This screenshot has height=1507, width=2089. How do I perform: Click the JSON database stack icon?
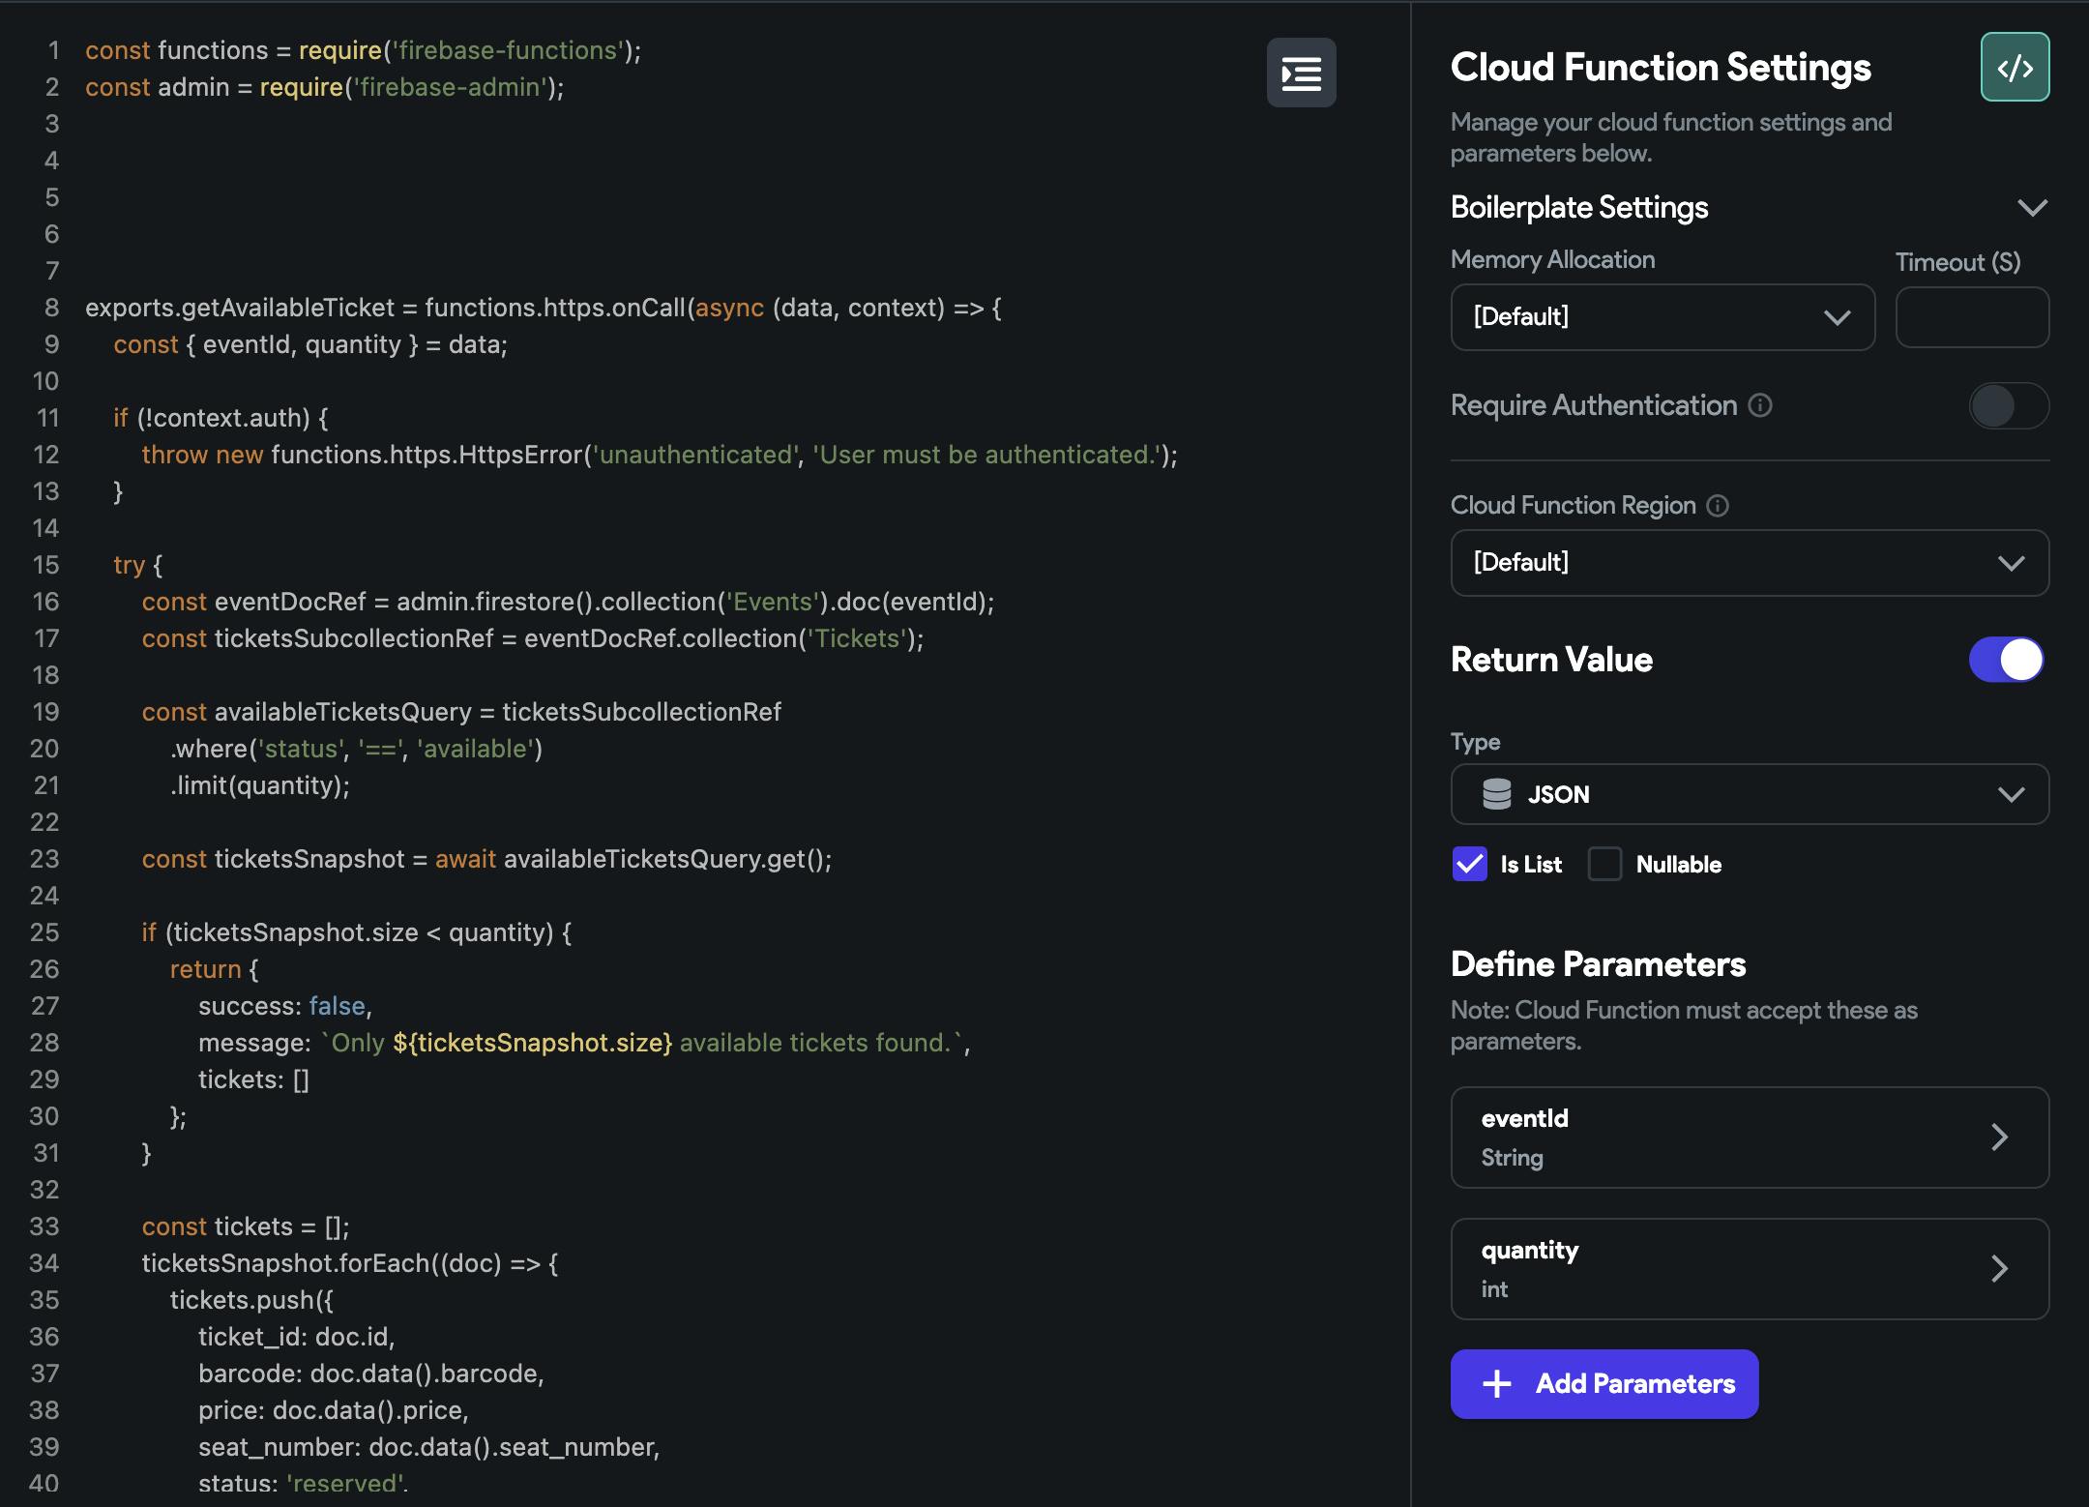pos(1496,794)
